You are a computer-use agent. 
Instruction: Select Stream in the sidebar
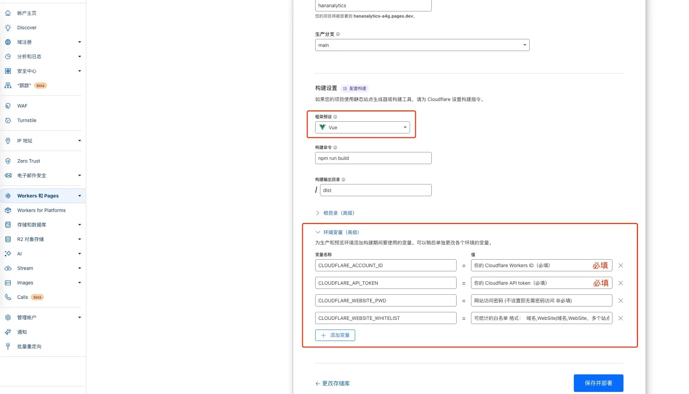(25, 268)
